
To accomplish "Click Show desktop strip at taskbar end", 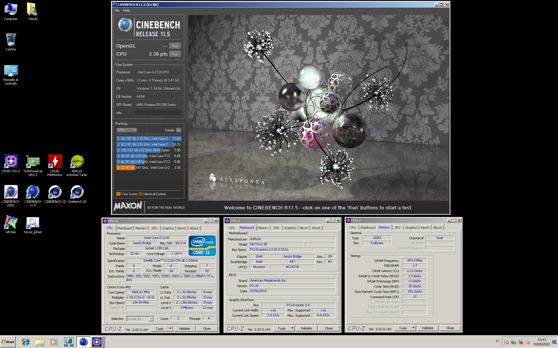I will (x=555, y=342).
